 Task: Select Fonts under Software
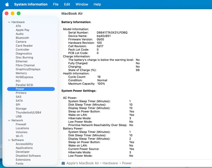tap(20, 164)
